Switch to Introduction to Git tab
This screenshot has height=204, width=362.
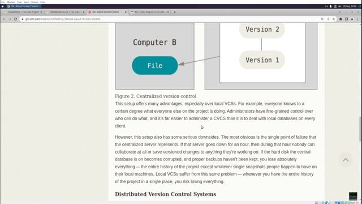click(x=64, y=12)
